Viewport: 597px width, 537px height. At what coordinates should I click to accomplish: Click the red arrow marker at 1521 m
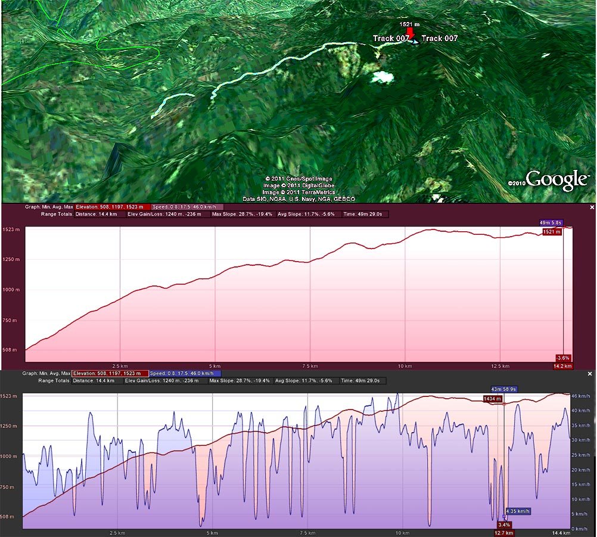point(409,33)
